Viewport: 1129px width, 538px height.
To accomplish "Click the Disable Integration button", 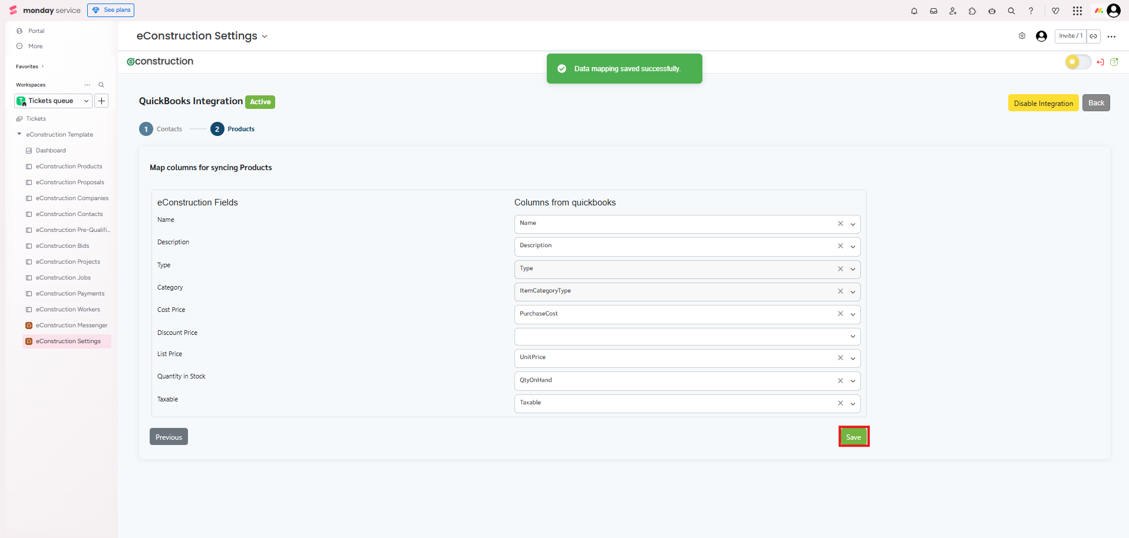I will coord(1043,103).
